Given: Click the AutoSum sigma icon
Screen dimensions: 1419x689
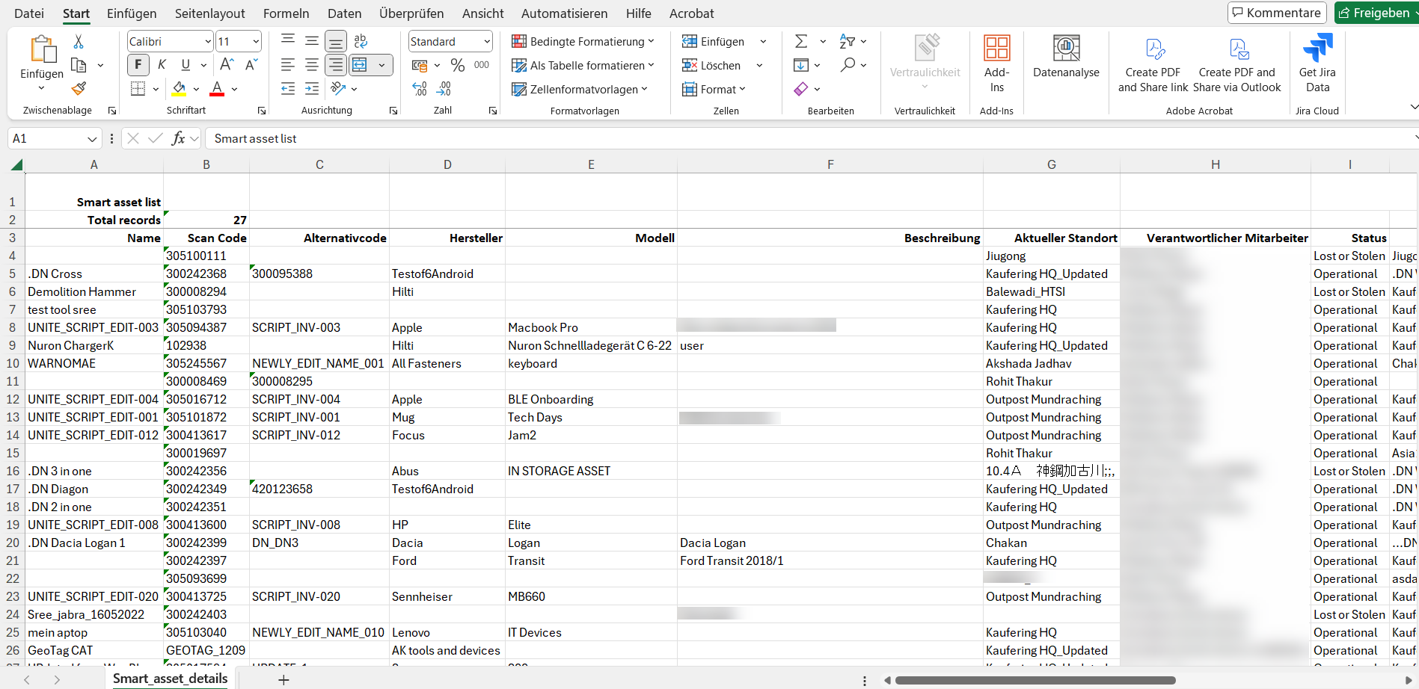Looking at the screenshot, I should [800, 42].
